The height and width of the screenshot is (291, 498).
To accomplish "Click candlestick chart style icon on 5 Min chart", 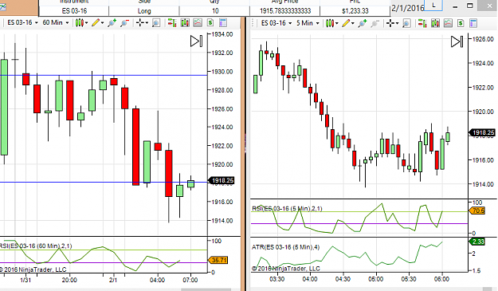I will tap(330, 23).
